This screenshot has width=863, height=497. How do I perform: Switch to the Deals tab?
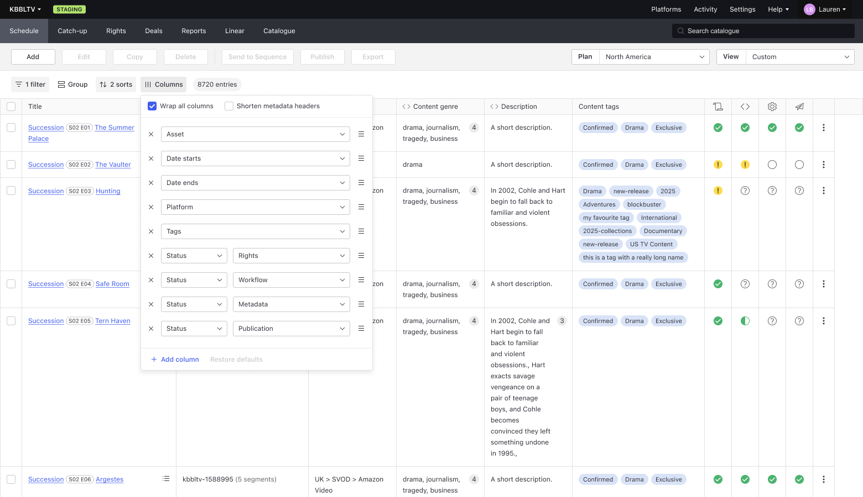[154, 31]
